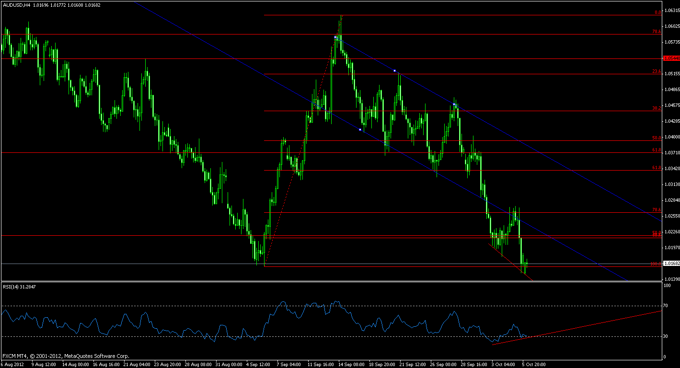The width and height of the screenshot is (680, 368).
Task: Grab the white anchor on lower channel line
Action: coord(360,129)
